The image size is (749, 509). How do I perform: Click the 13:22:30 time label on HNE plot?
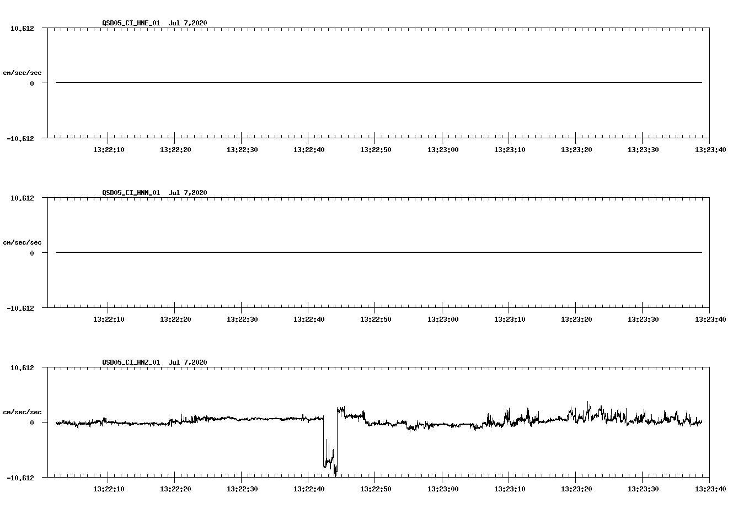pyautogui.click(x=242, y=150)
